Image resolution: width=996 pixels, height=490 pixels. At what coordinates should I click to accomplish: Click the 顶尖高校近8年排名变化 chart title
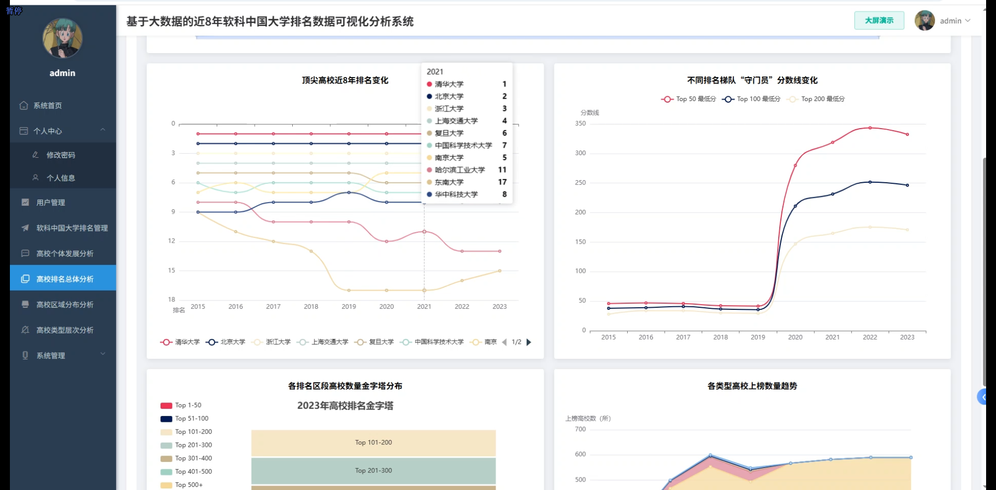click(x=345, y=80)
